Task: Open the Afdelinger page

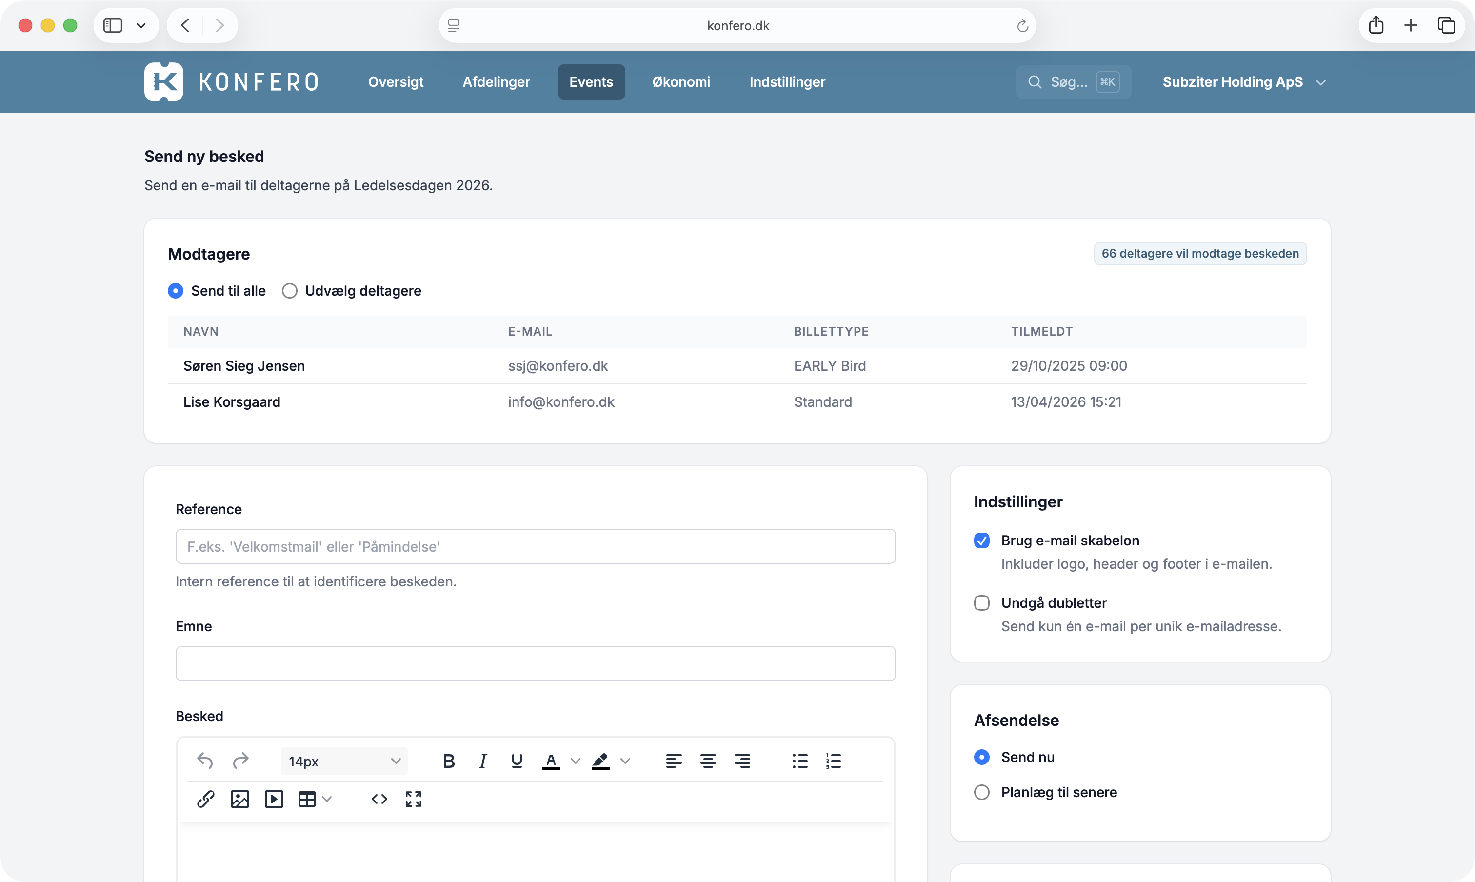Action: (x=496, y=81)
